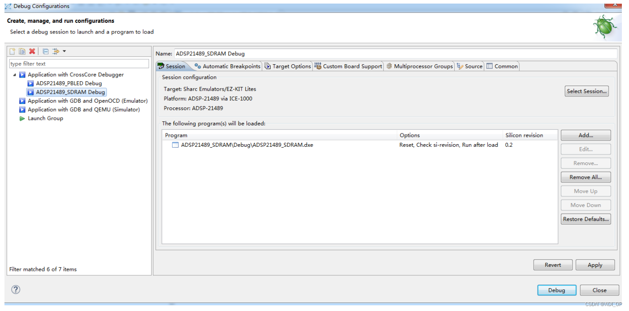Open the filter icon's dropdown arrow

point(64,51)
